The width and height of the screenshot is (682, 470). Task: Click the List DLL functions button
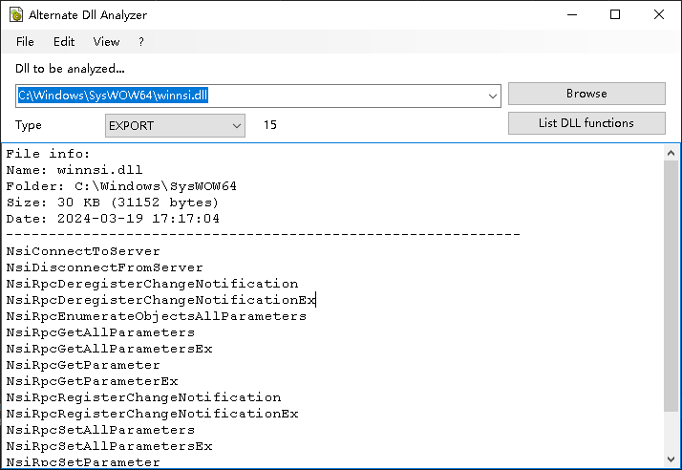click(586, 123)
